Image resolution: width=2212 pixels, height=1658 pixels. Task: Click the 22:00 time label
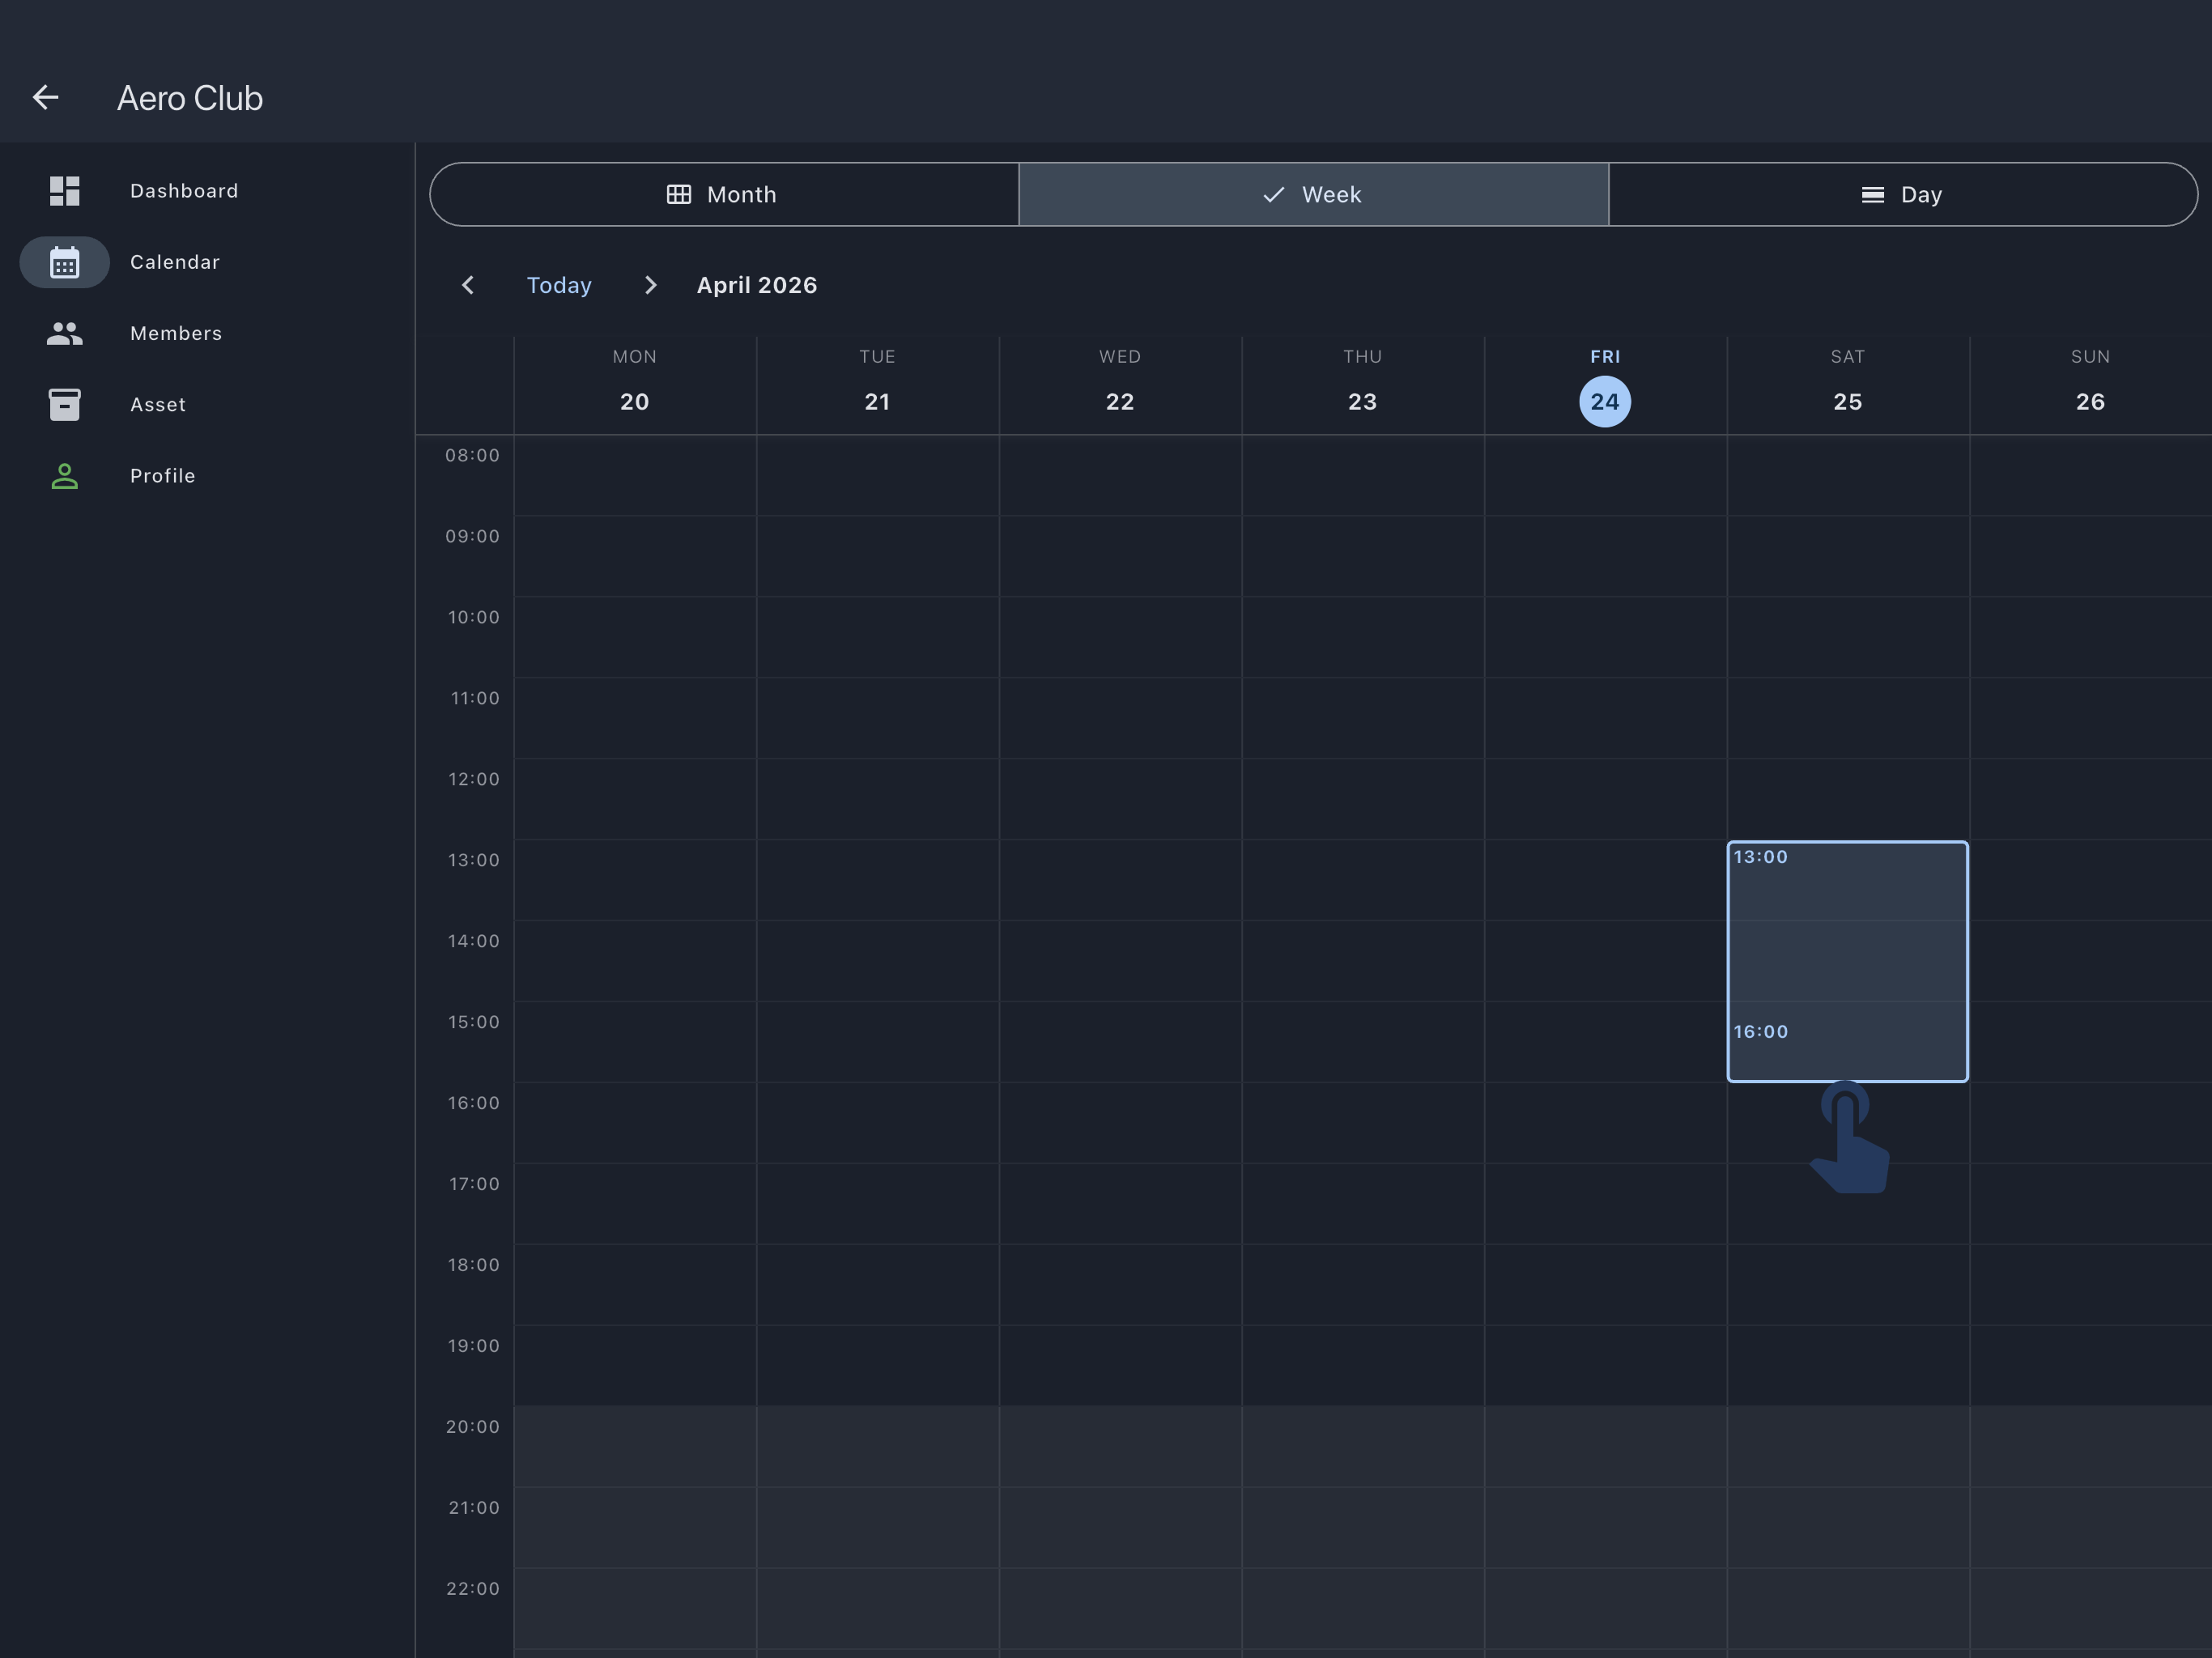[472, 1589]
